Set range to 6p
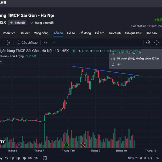162x162 pixels. (12, 158)
